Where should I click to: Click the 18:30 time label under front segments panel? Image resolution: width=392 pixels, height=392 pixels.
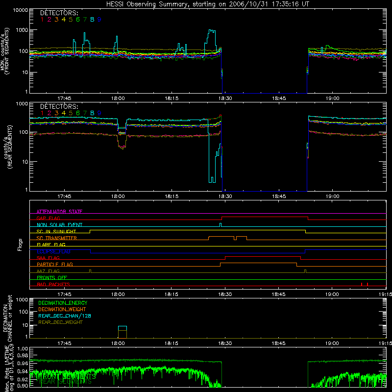(225, 98)
